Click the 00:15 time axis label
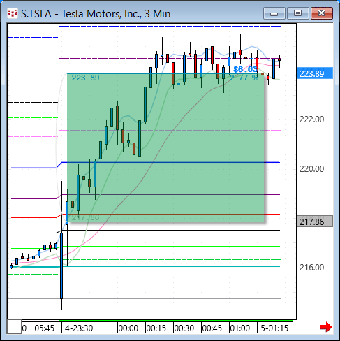The image size is (340, 341). point(156,328)
